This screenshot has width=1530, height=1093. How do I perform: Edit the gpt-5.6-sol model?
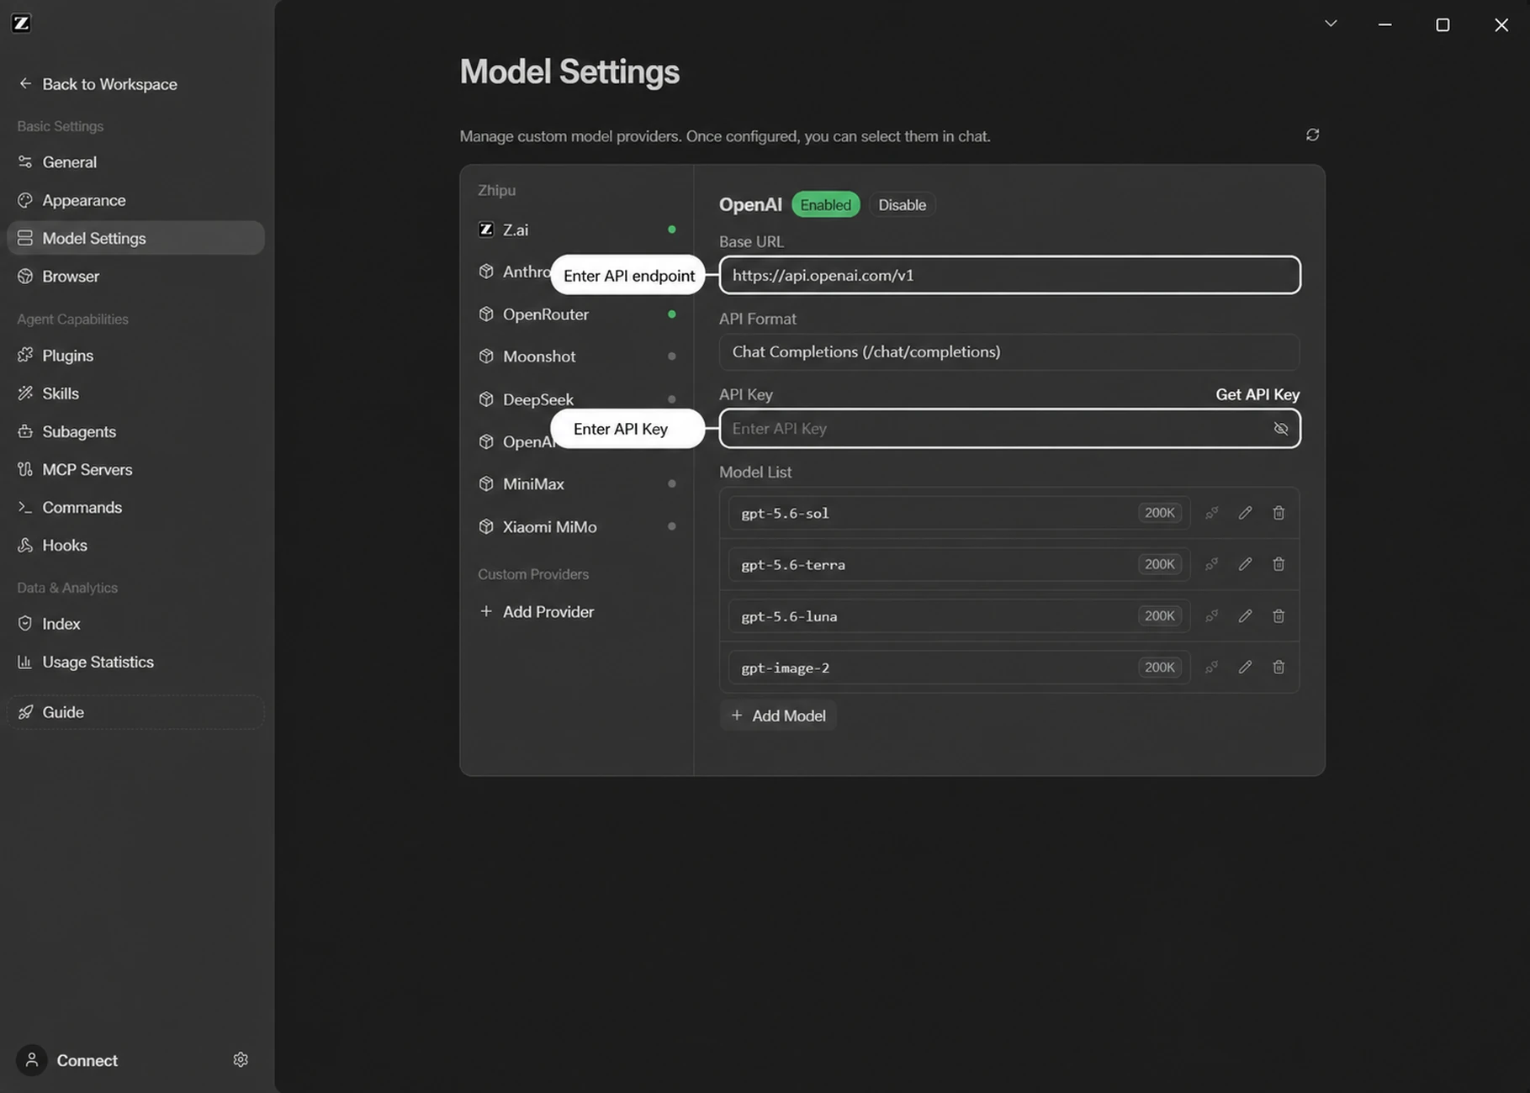[1245, 513]
